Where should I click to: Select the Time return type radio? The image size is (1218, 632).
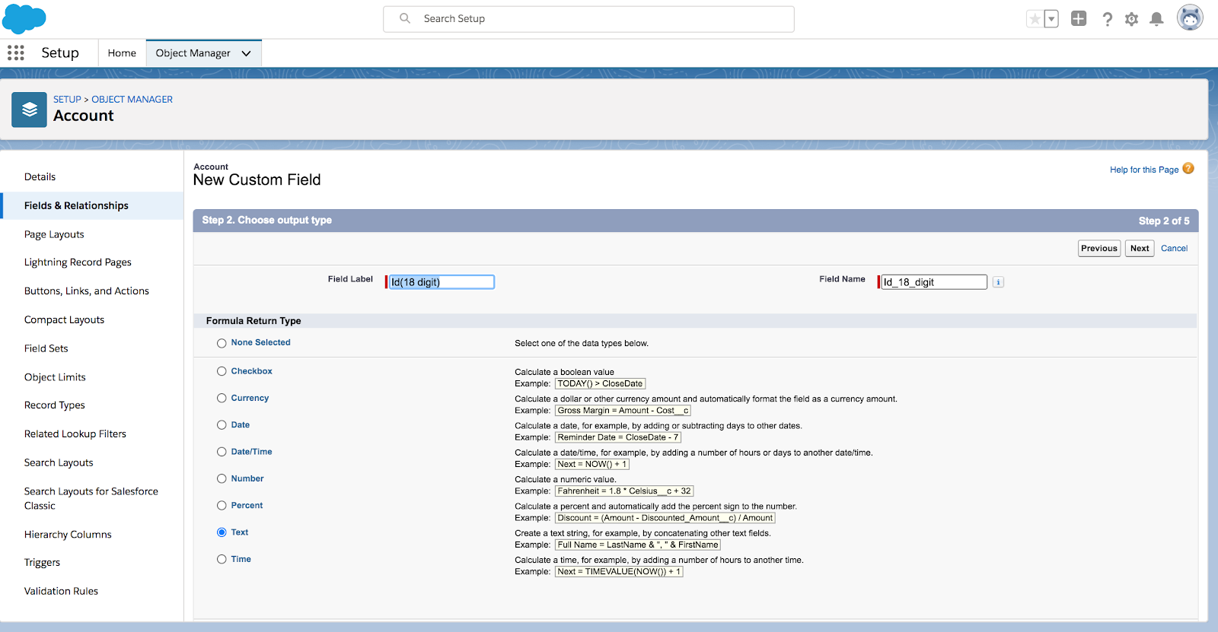222,559
